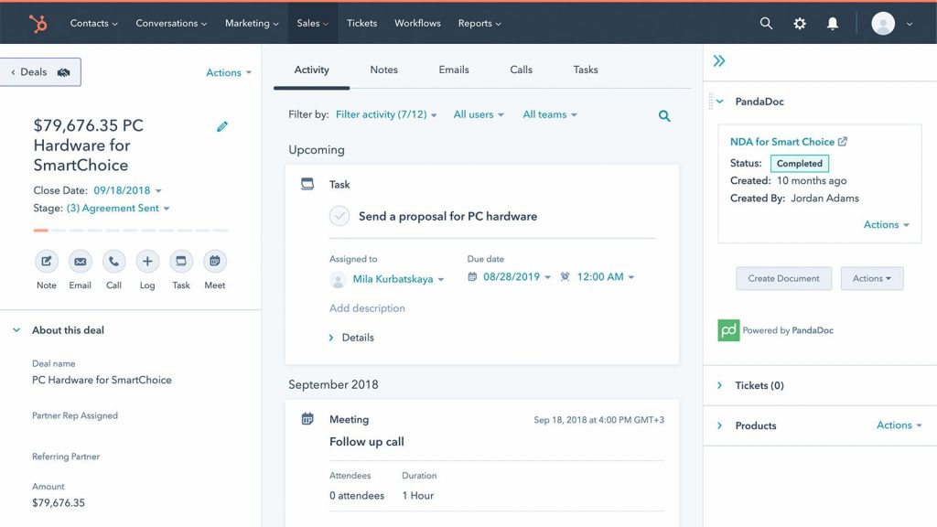Viewport: 937px width, 527px height.
Task: Select the Note icon to create a note
Action: (46, 261)
